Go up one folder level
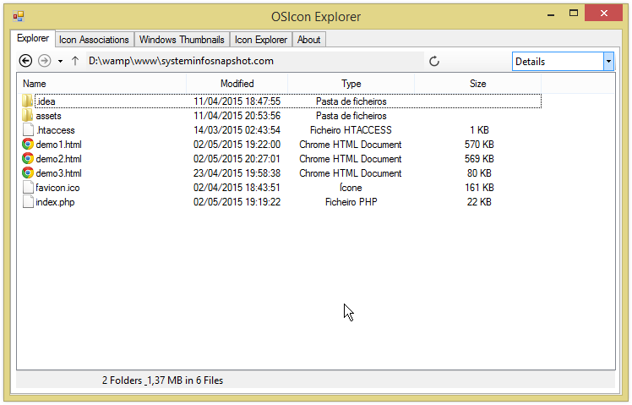This screenshot has width=632, height=405. click(75, 61)
